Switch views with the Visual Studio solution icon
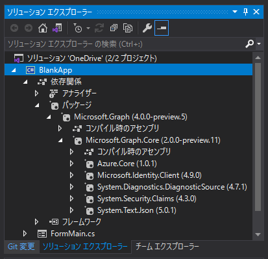 (x=57, y=28)
